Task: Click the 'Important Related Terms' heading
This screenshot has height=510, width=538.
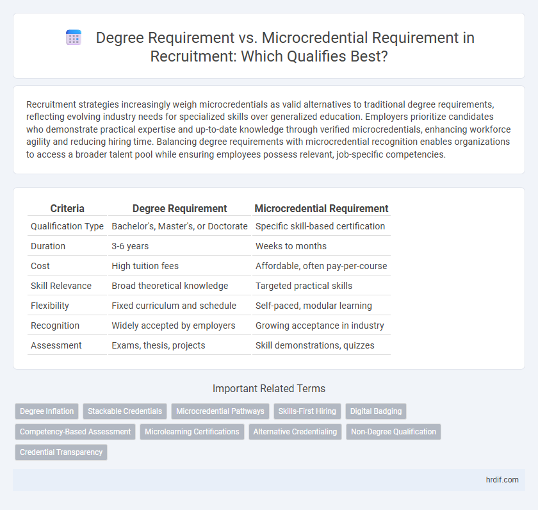Action: click(x=269, y=388)
